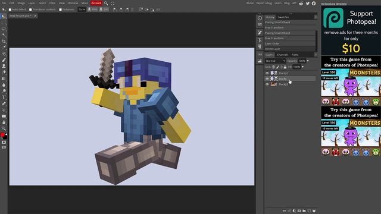Switch to the Paths tab
The height and width of the screenshot is (214, 381).
tap(295, 55)
